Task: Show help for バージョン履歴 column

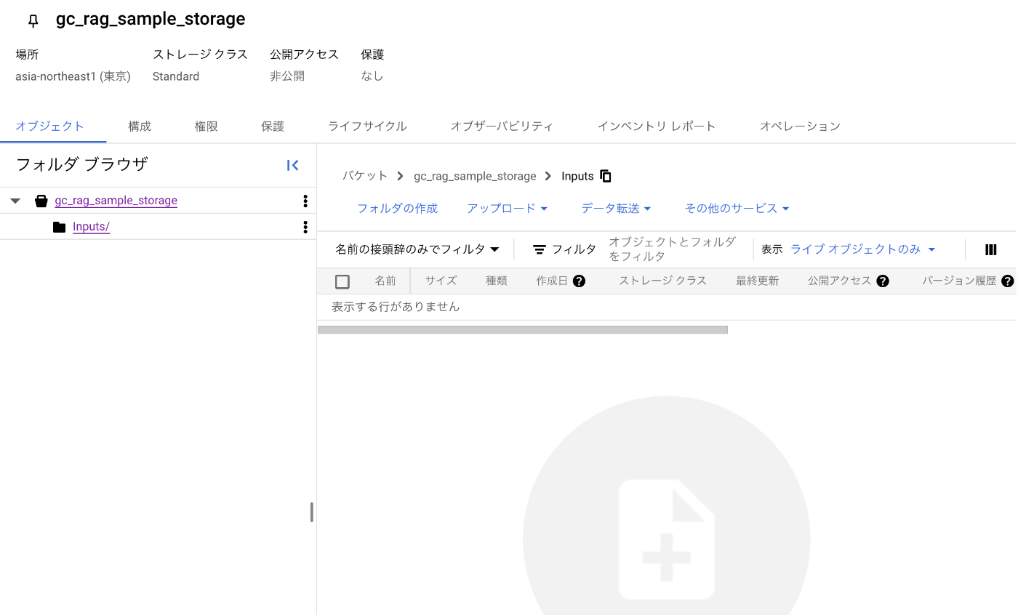Action: click(x=1007, y=281)
